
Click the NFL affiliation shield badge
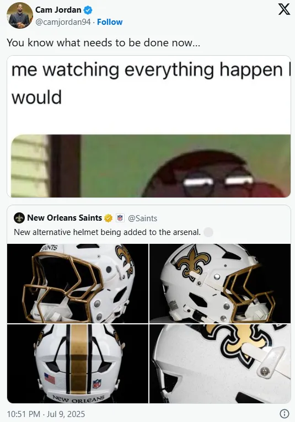click(120, 218)
